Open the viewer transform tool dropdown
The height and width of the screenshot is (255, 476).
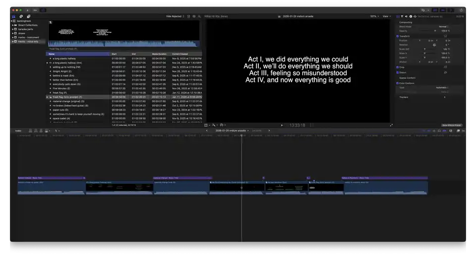click(x=207, y=125)
